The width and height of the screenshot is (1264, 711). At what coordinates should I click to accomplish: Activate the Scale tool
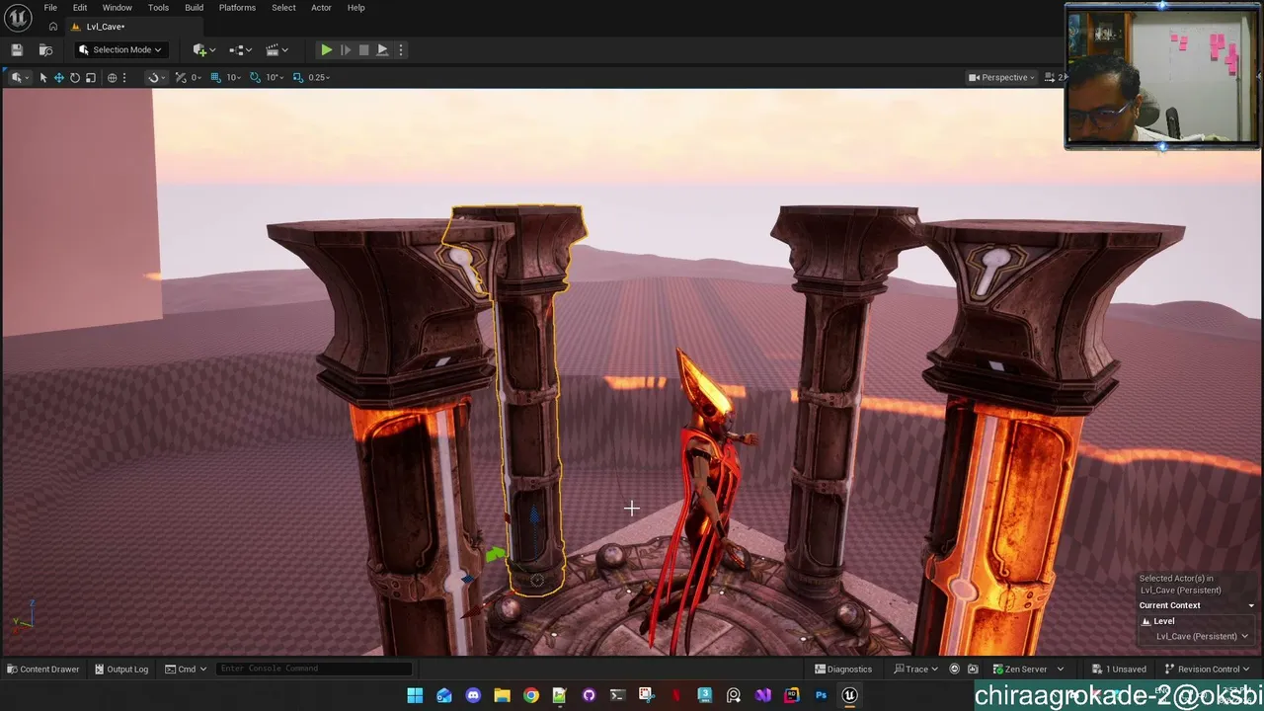coord(91,77)
